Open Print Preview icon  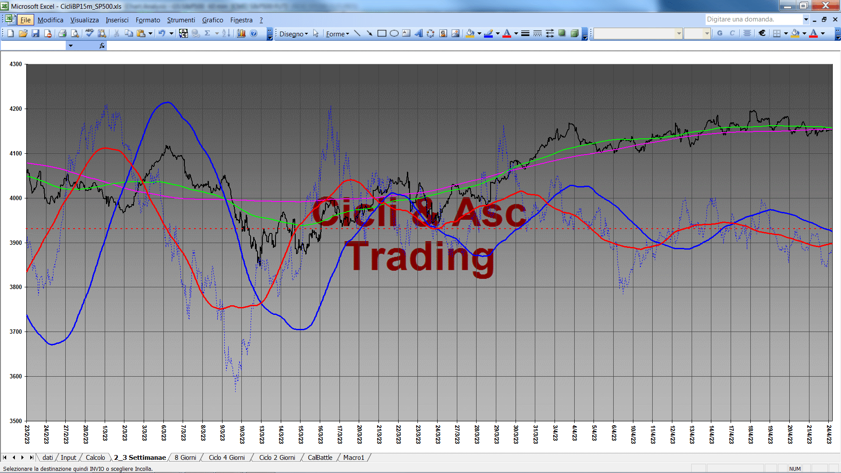pos(75,33)
